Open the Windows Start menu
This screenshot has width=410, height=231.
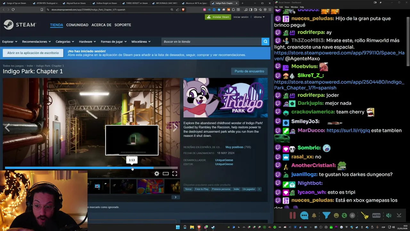(x=178, y=227)
